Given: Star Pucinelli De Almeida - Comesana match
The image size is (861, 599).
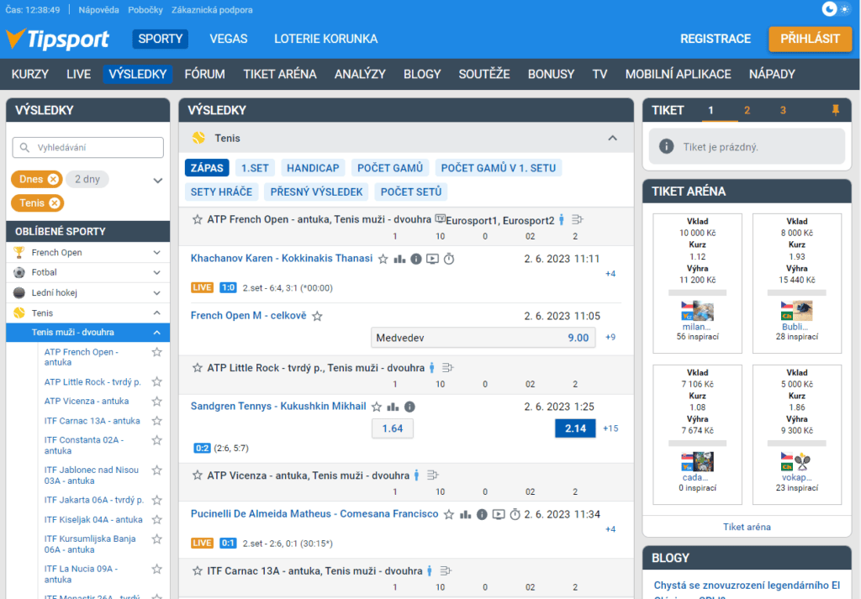Looking at the screenshot, I should tap(449, 514).
